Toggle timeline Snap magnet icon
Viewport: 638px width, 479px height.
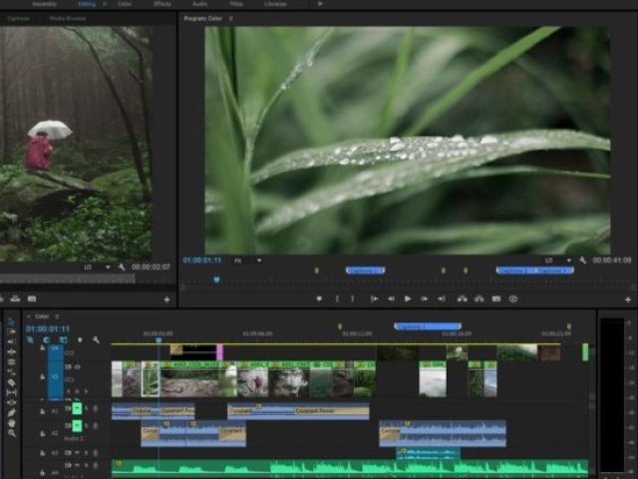click(47, 339)
